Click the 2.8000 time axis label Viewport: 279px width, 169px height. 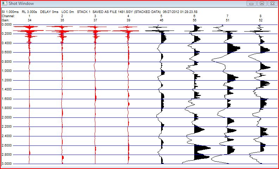tap(7, 155)
